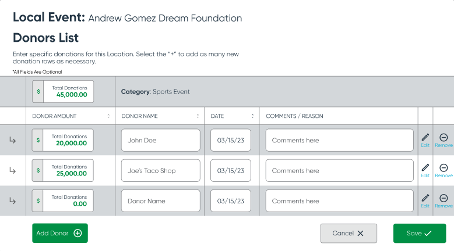
Task: Cancel the donors list changes
Action: [x=349, y=233]
